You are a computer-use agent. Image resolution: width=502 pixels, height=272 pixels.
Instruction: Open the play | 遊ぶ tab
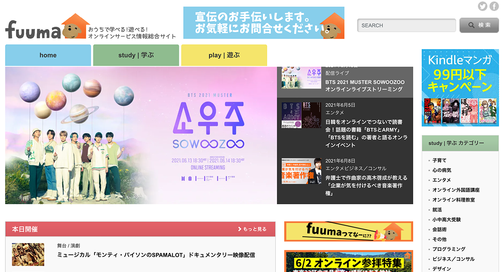[x=224, y=55]
